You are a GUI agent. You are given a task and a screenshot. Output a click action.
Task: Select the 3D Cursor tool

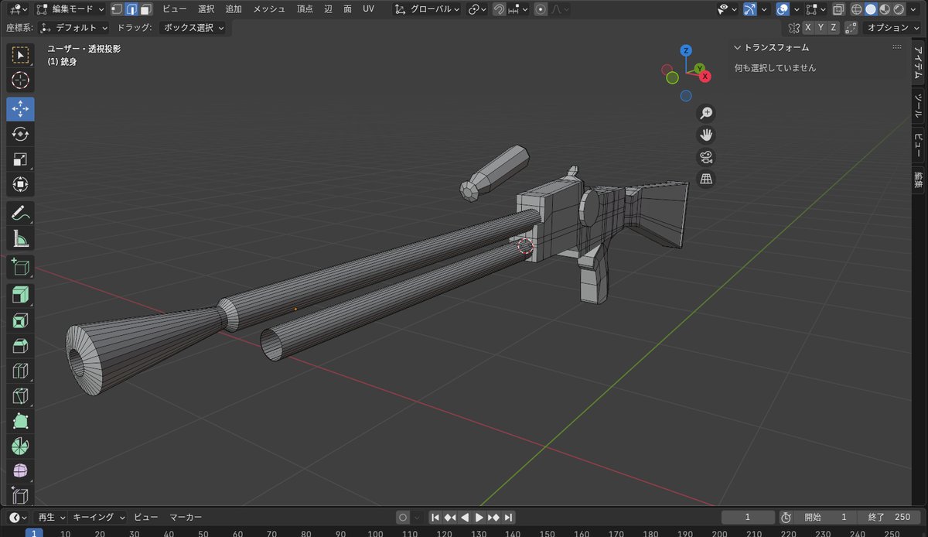(20, 80)
